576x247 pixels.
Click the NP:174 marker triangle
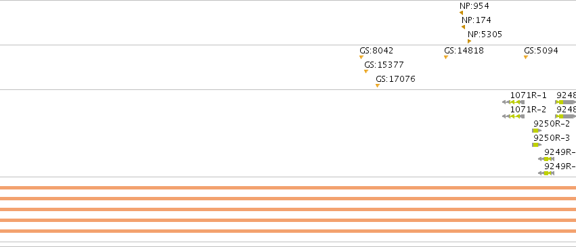tap(463, 27)
